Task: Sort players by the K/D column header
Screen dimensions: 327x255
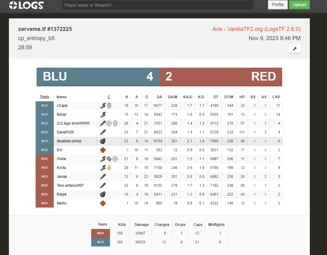Action: tap(201, 97)
